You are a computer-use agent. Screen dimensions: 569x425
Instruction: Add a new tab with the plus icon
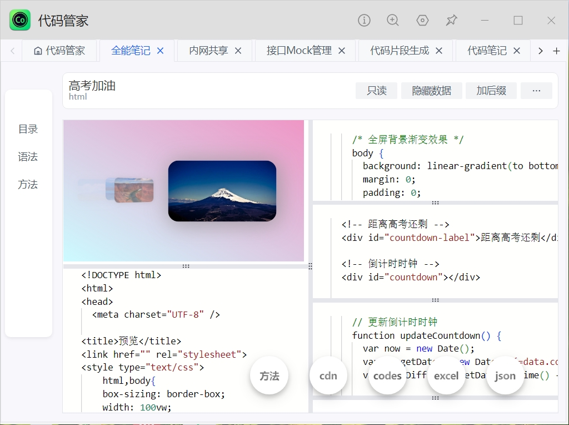click(556, 51)
